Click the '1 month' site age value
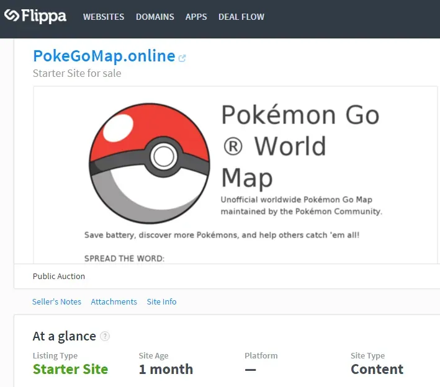 pyautogui.click(x=166, y=369)
